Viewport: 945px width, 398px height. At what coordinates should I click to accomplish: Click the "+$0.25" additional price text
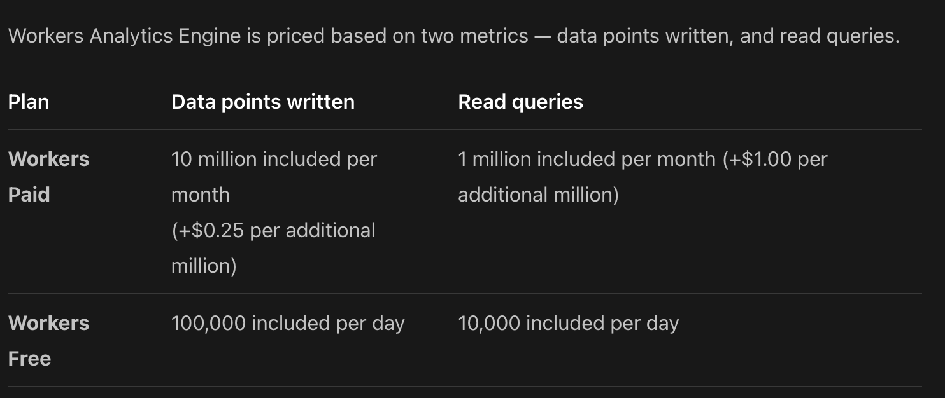pos(211,230)
